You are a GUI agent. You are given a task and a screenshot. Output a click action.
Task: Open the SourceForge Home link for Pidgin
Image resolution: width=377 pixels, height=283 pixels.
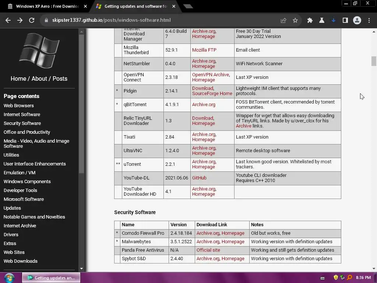212,94
